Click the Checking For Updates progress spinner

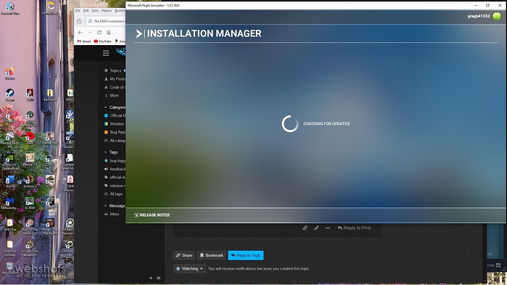pos(290,124)
